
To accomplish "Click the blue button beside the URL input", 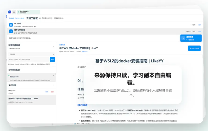I will (52, 59).
